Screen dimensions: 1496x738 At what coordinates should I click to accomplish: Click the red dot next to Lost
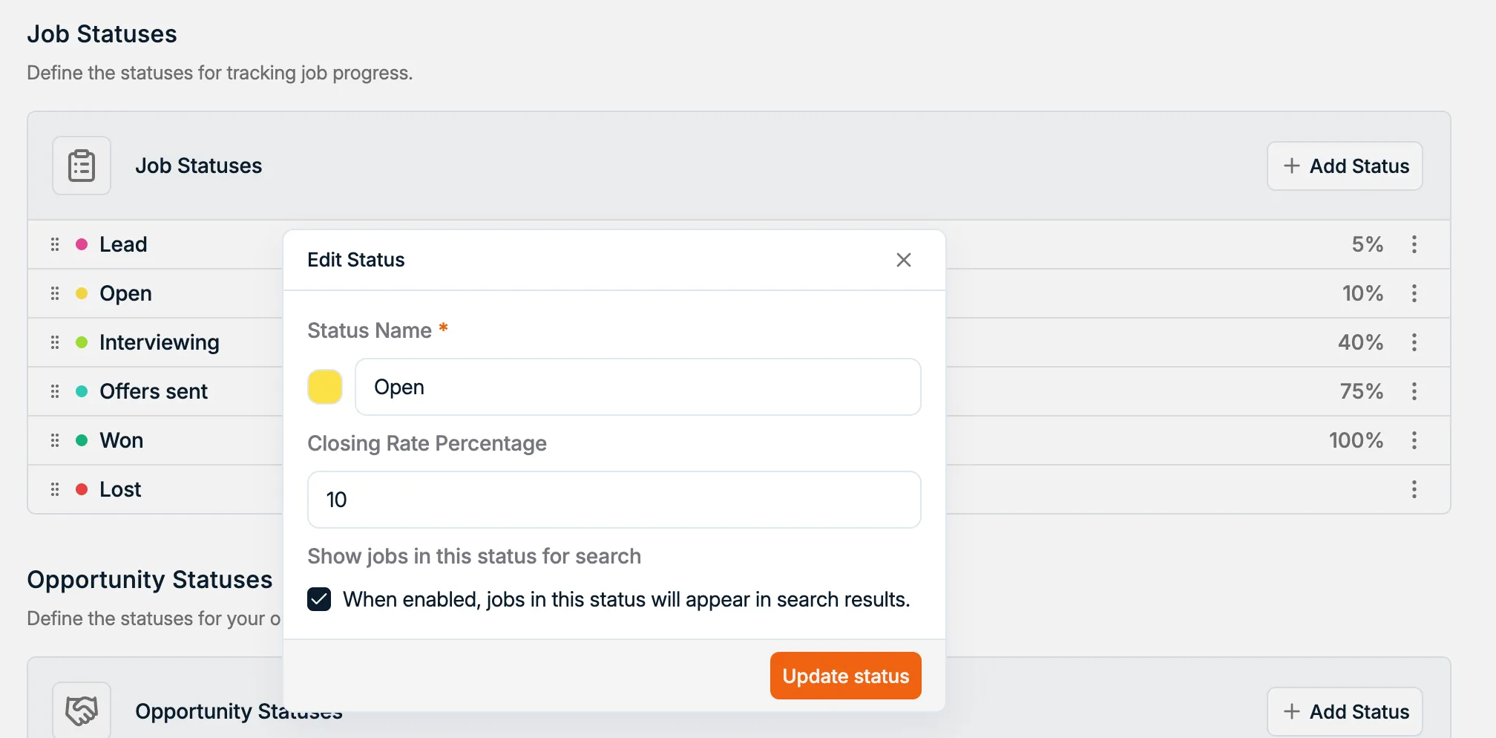pos(82,489)
